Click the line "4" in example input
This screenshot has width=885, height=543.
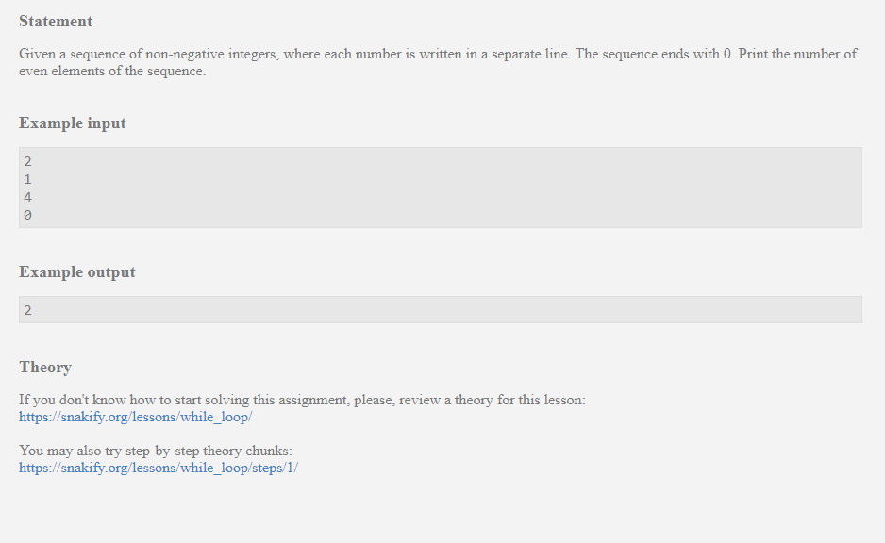28,197
